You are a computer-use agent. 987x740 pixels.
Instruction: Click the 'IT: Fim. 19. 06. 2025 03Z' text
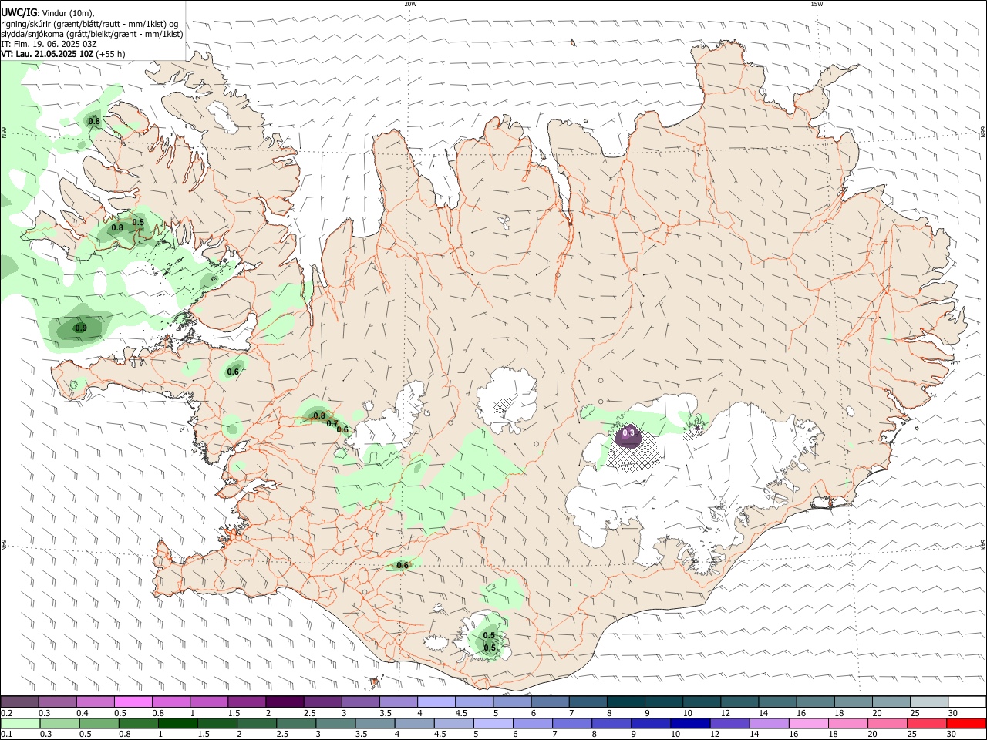pyautogui.click(x=49, y=44)
